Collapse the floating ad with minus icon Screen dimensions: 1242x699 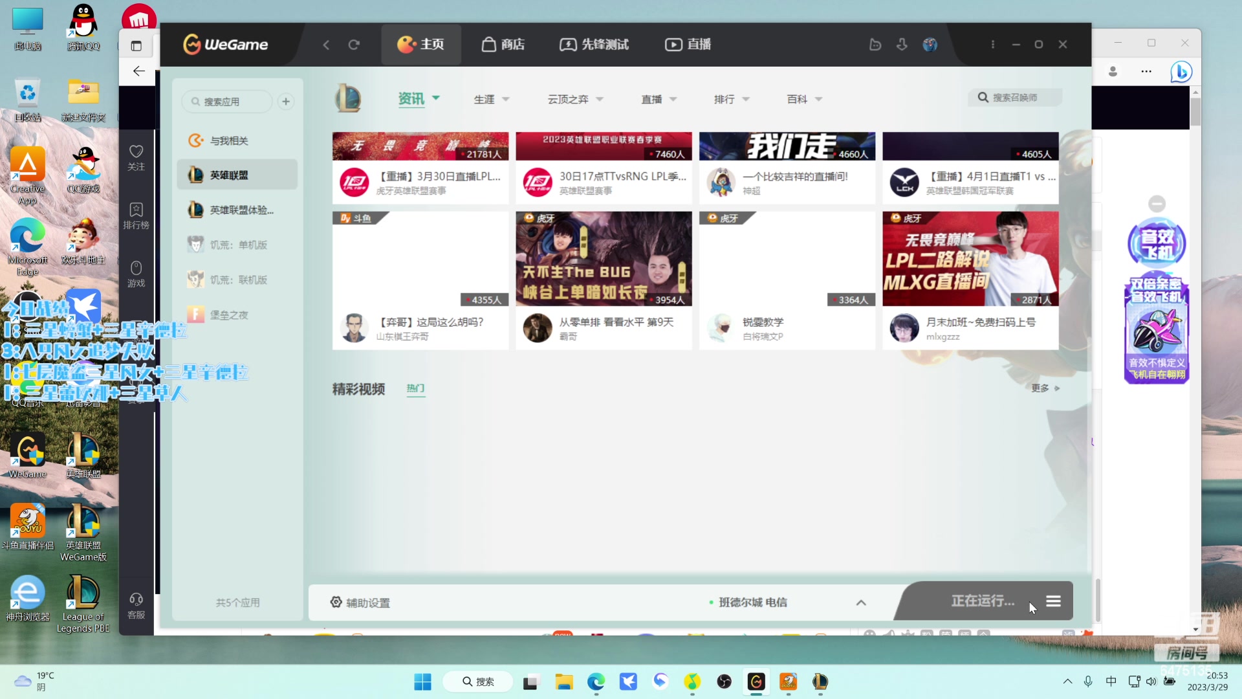coord(1157,204)
